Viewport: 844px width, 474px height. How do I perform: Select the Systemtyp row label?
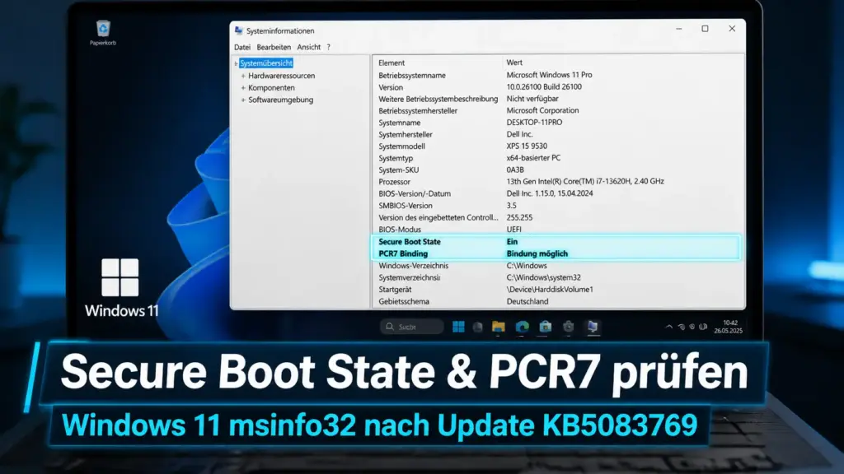pos(396,158)
